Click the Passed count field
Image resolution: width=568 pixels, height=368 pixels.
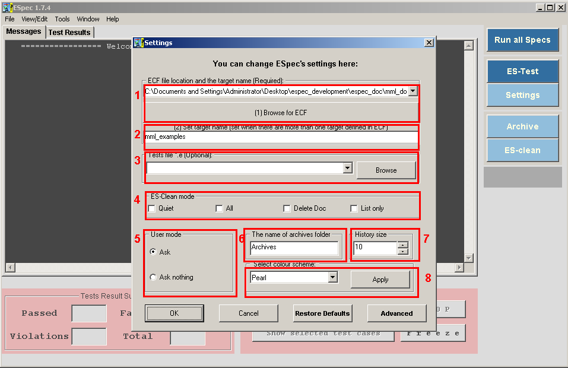(x=89, y=313)
